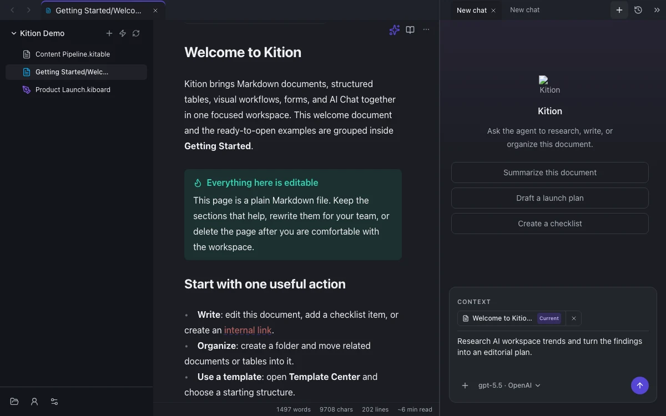Click the 9708 chars status entry
The height and width of the screenshot is (416, 666).
336,409
